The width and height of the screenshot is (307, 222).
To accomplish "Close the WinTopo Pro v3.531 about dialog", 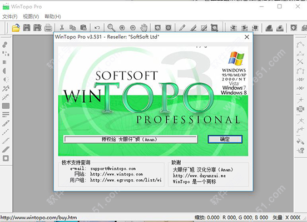I will pos(247,37).
